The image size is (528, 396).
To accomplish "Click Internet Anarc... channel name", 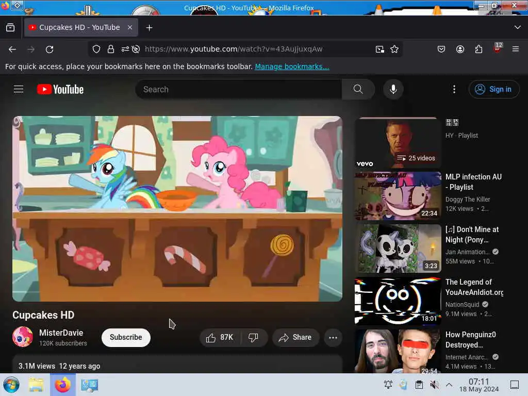I will 467,357.
